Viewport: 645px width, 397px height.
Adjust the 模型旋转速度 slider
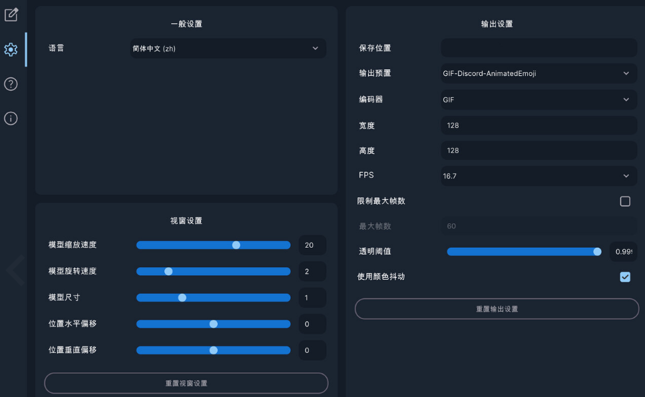point(213,271)
